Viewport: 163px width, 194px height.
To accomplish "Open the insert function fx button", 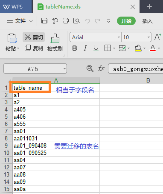I will pos(101,68).
